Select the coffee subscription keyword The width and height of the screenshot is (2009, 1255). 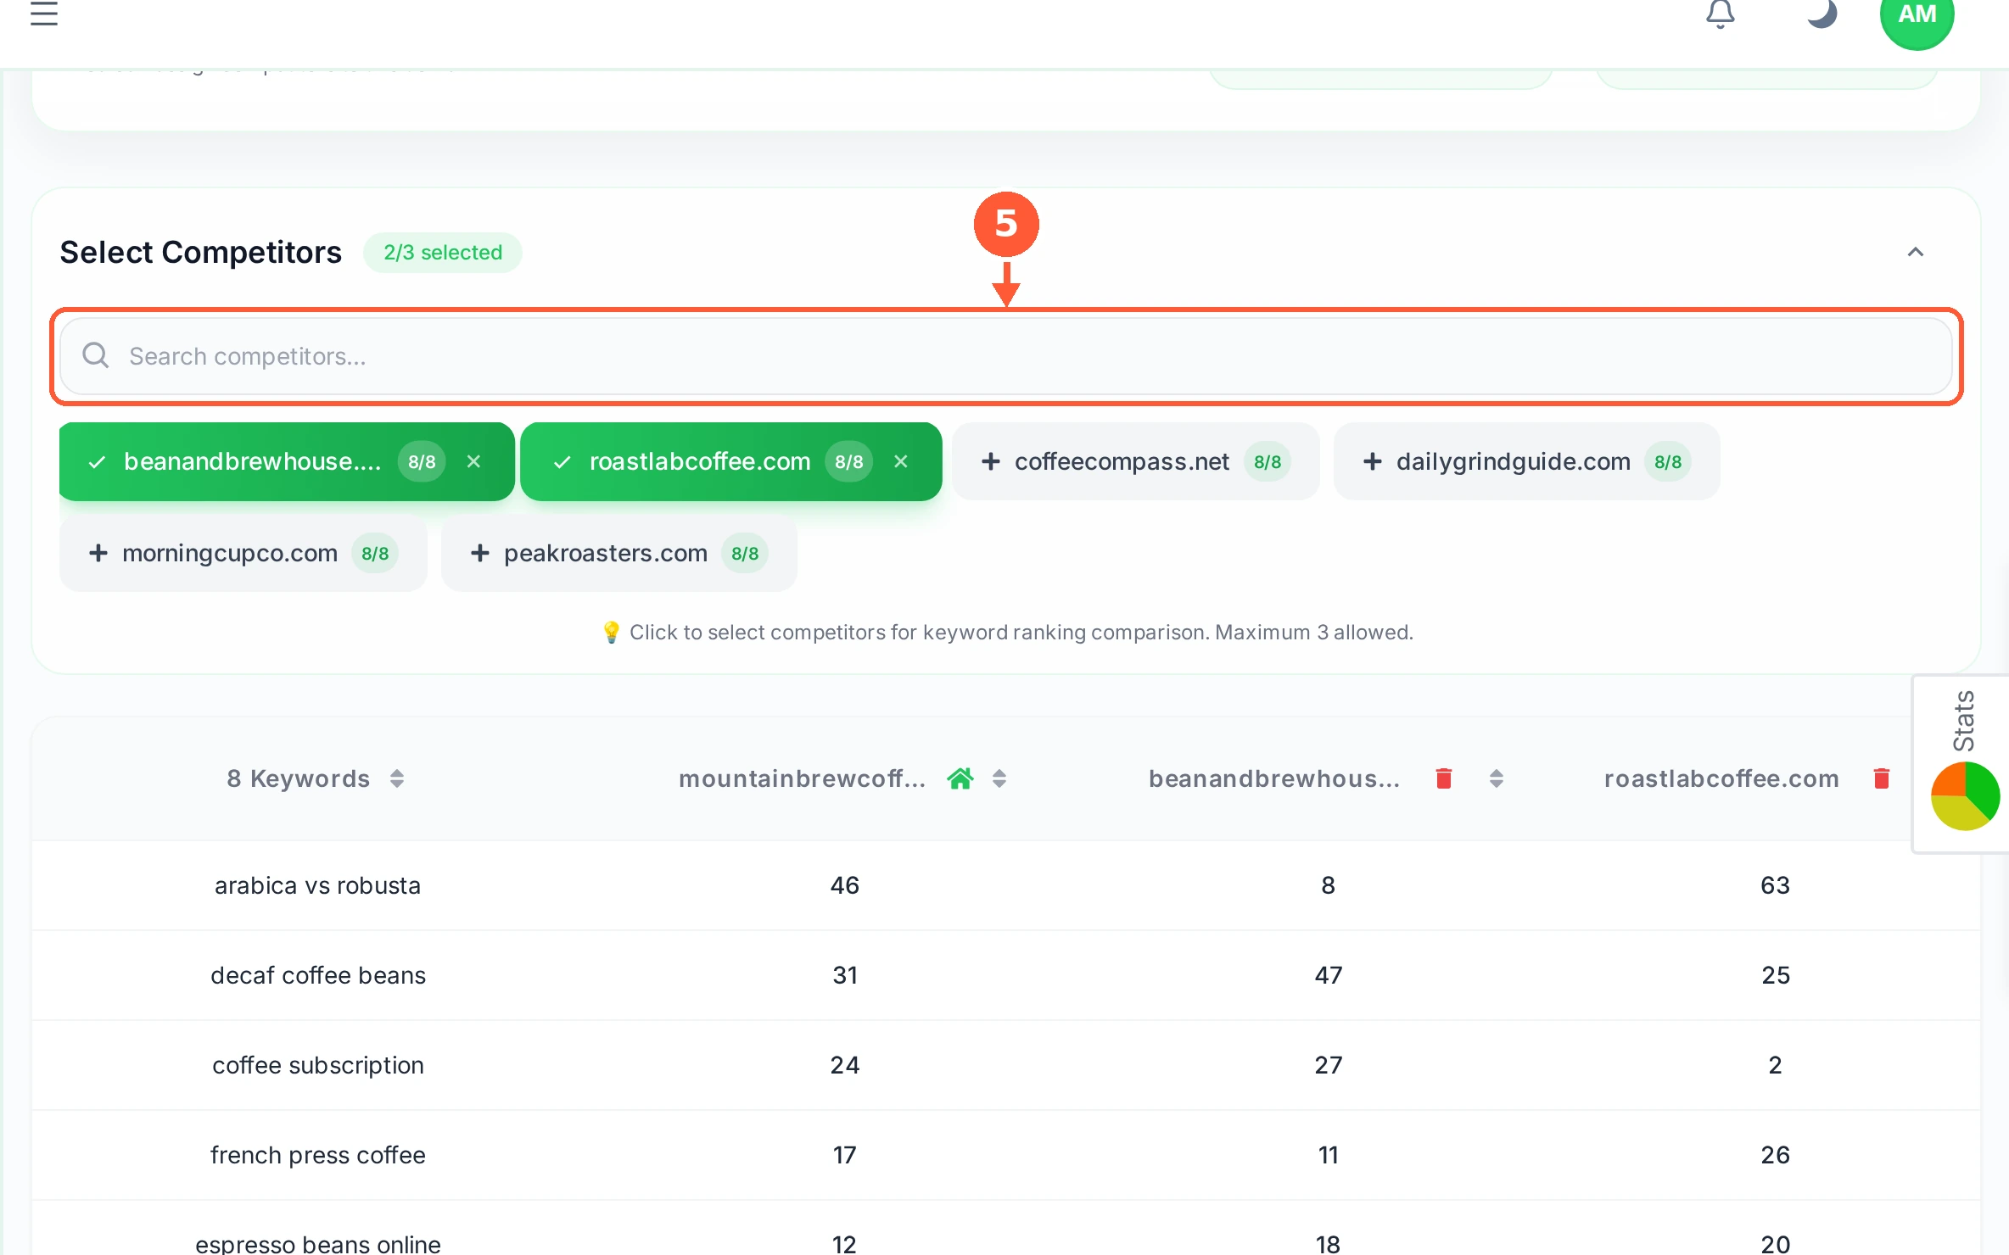click(317, 1065)
